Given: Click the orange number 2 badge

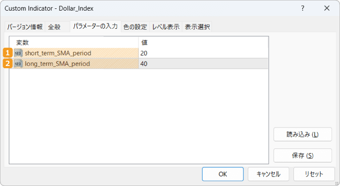Looking at the screenshot, I should coord(8,64).
